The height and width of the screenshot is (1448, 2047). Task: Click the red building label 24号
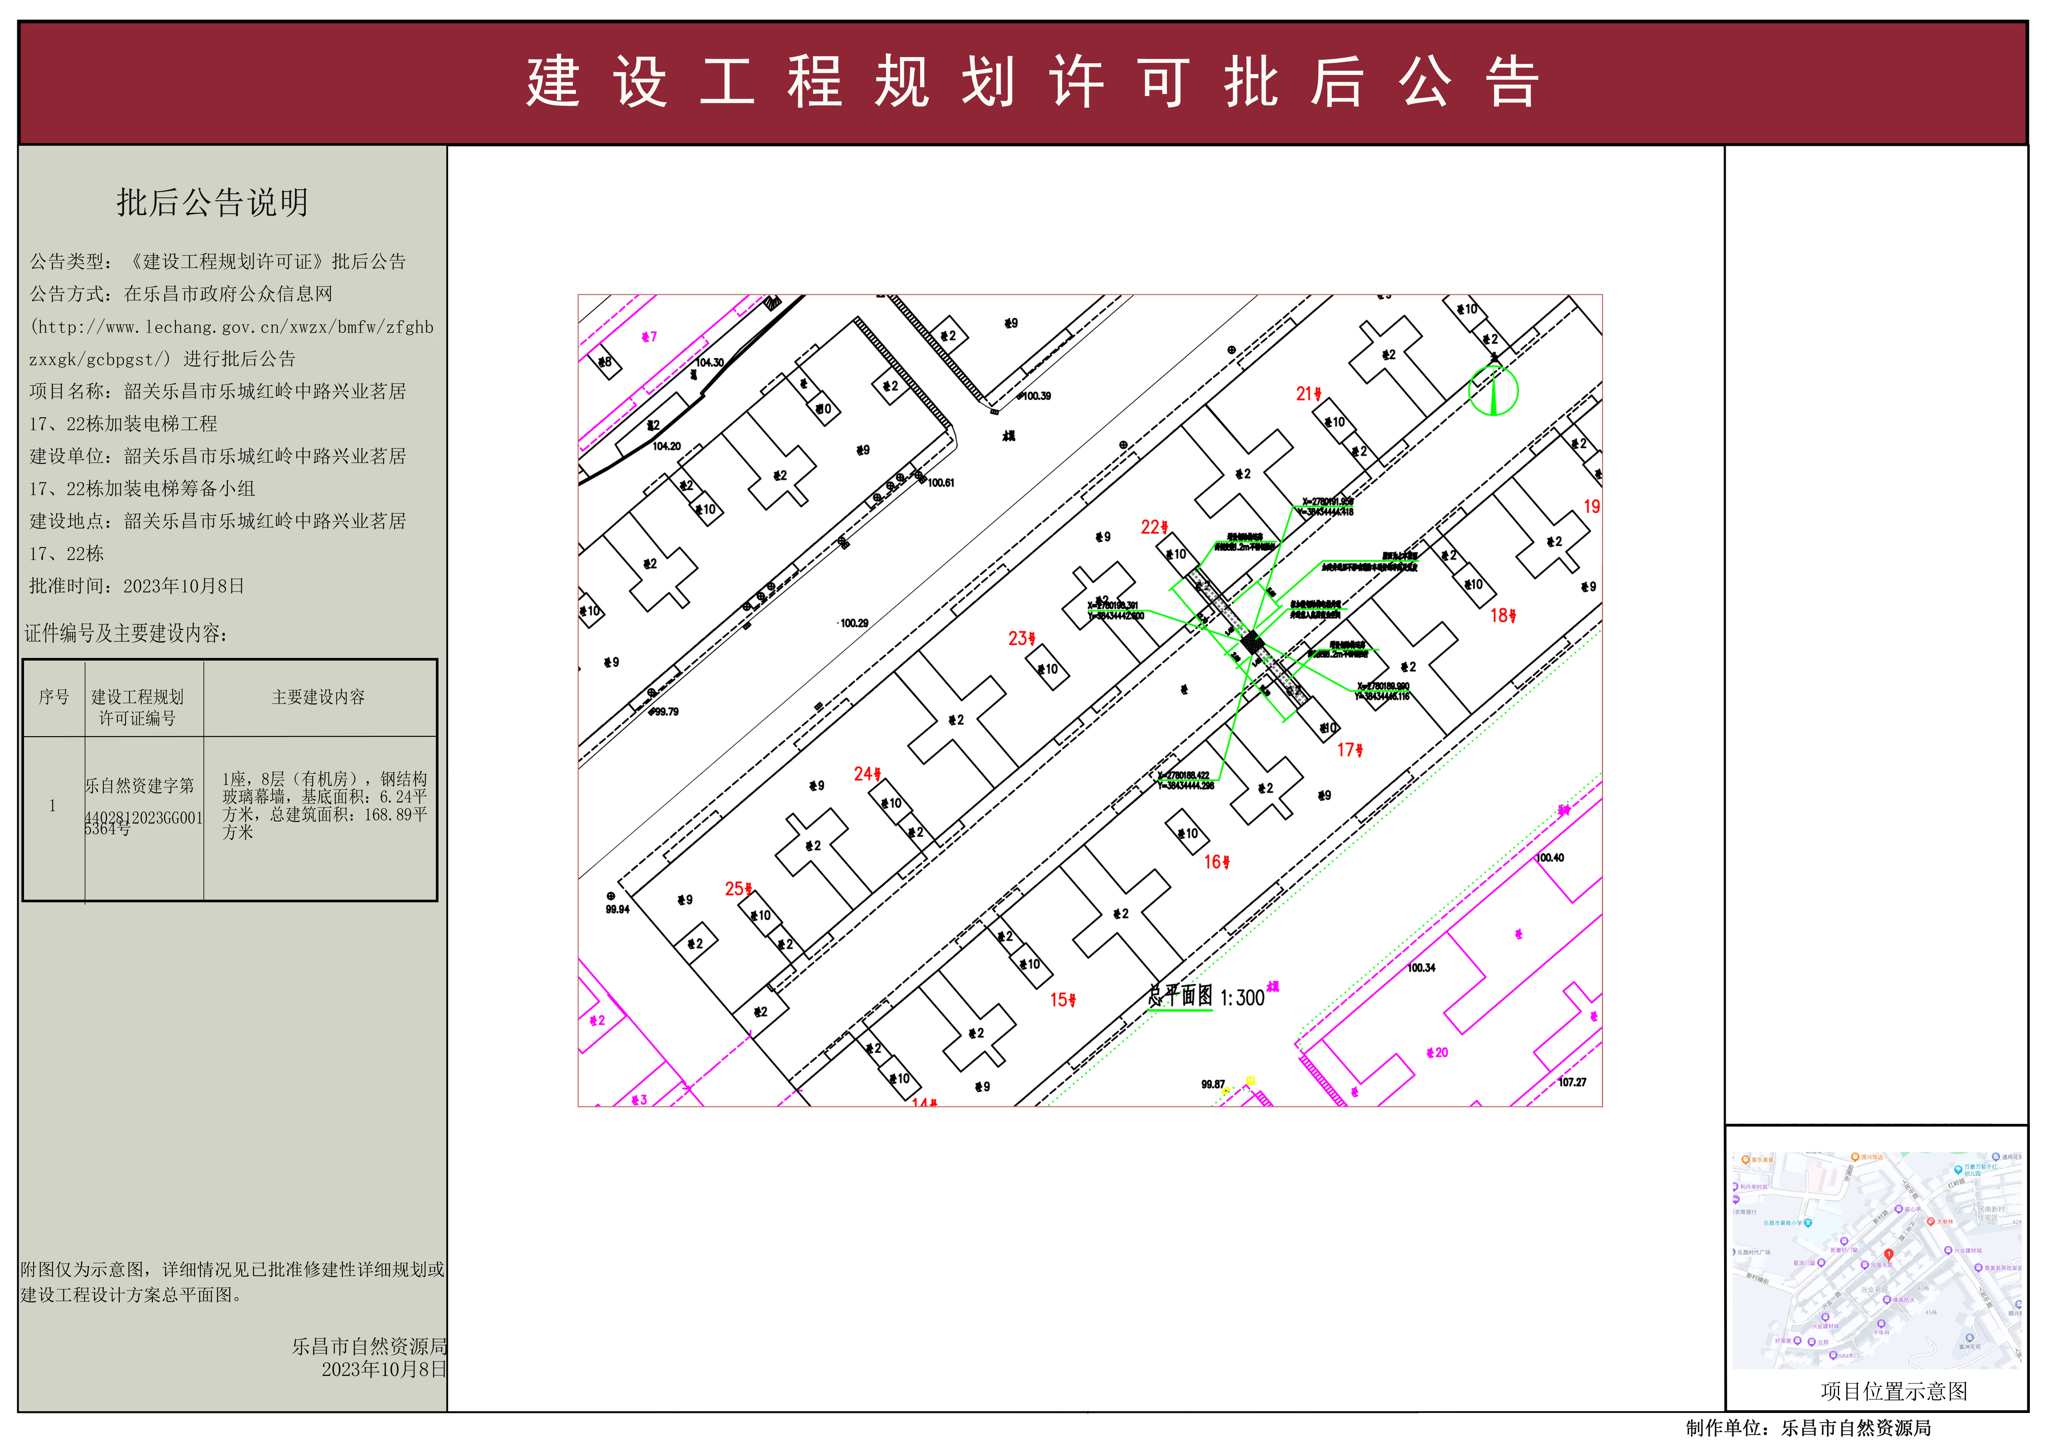point(868,774)
